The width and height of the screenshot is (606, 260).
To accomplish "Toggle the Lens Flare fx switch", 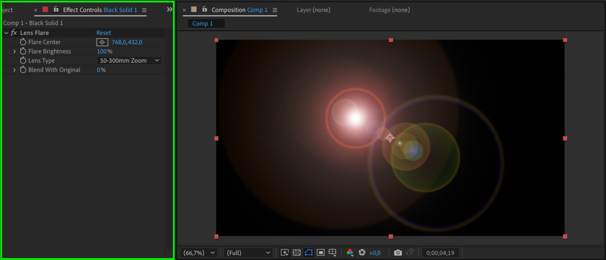I will pyautogui.click(x=14, y=33).
